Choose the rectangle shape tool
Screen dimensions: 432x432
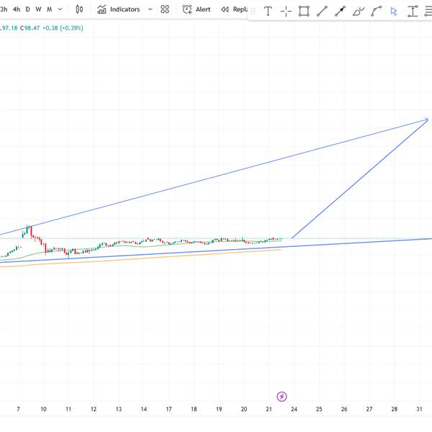tap(304, 12)
